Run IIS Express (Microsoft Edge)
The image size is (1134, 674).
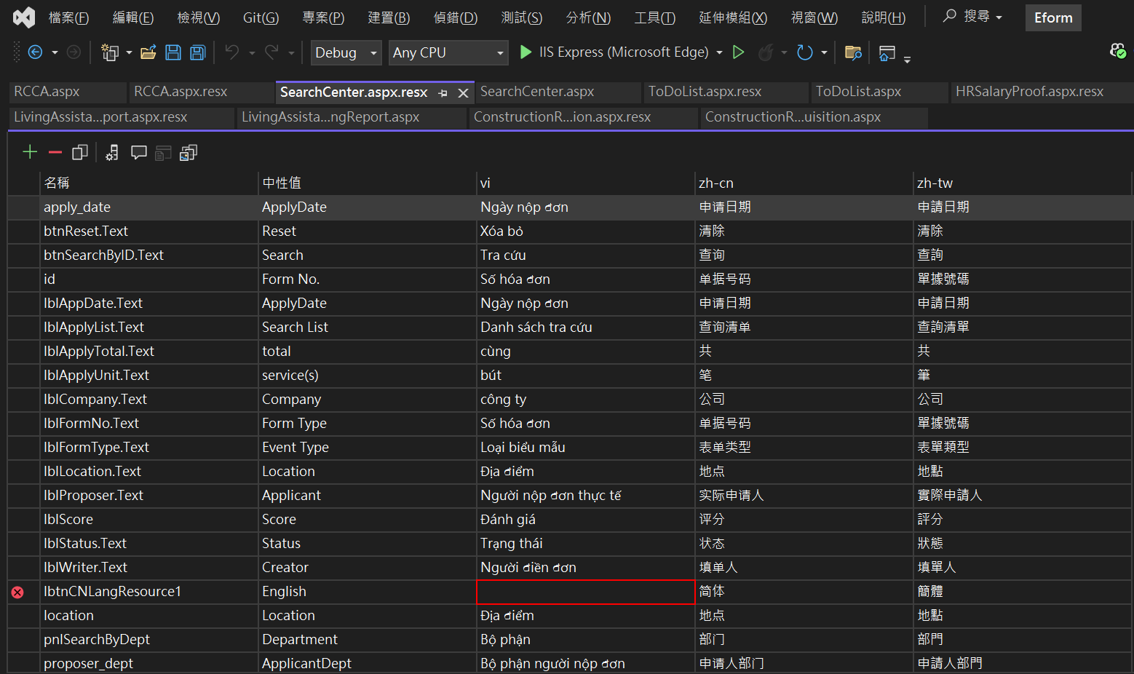click(x=526, y=52)
